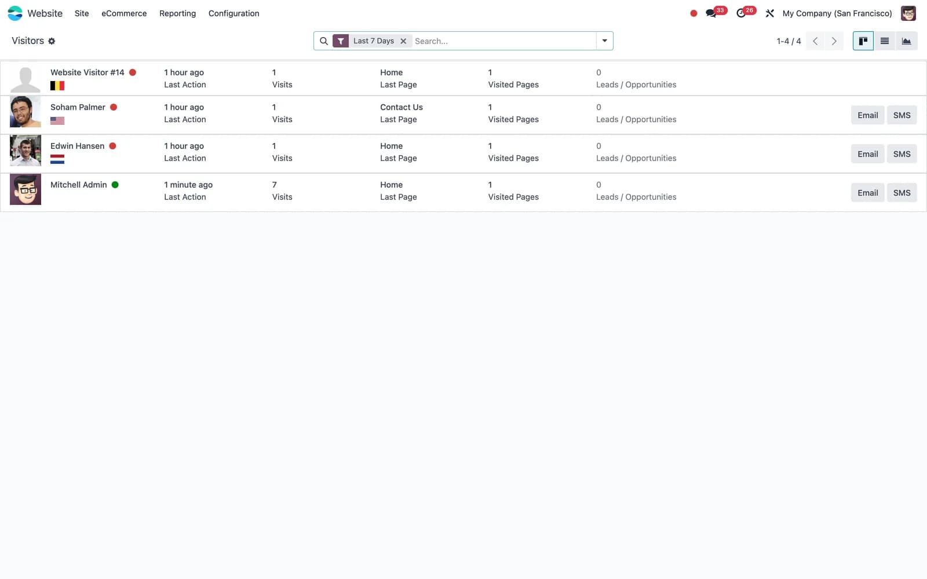The image size is (927, 579).
Task: Click Edwin Hansen's photo thumbnail
Action: click(x=25, y=151)
